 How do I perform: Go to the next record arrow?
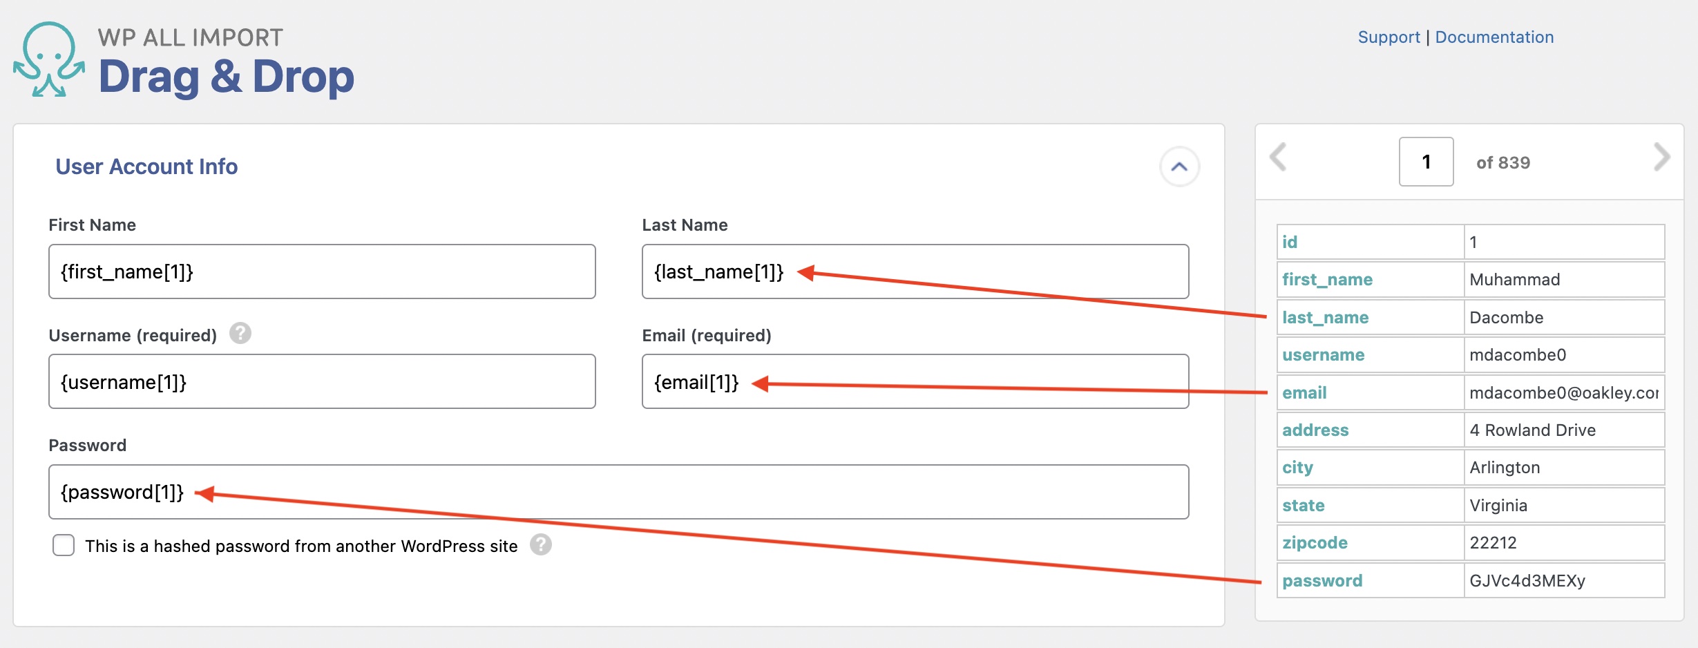coord(1661,158)
